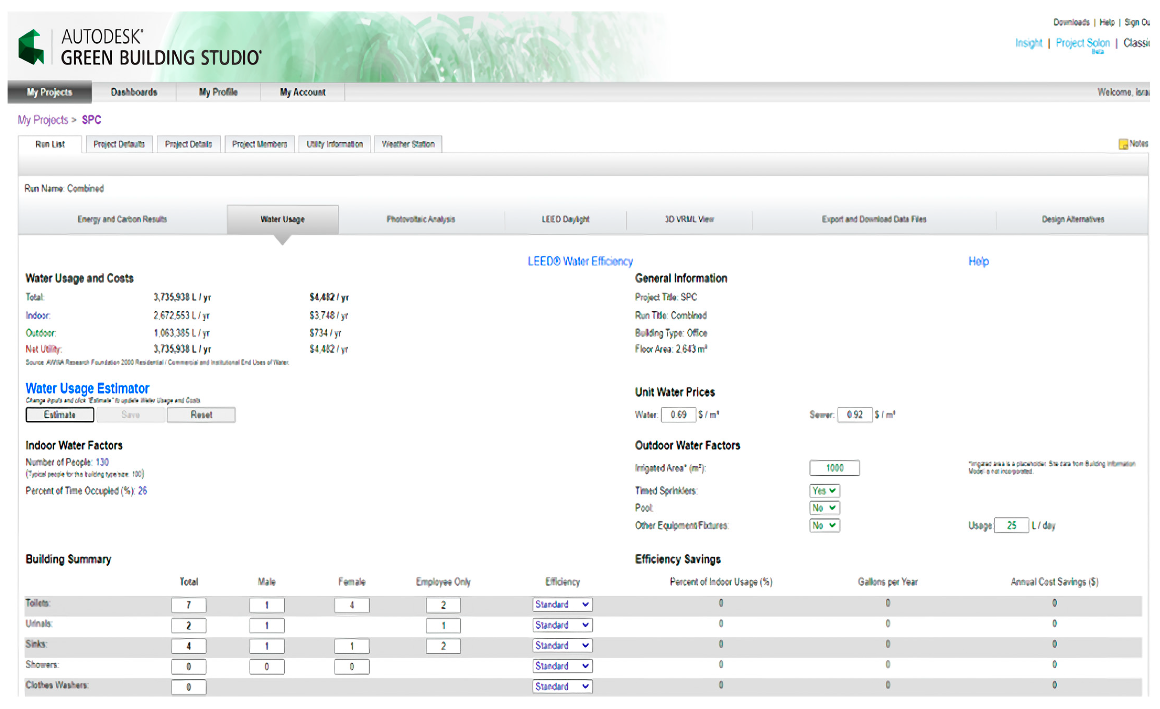
Task: Click the Help link beside LEED
Action: [x=978, y=261]
